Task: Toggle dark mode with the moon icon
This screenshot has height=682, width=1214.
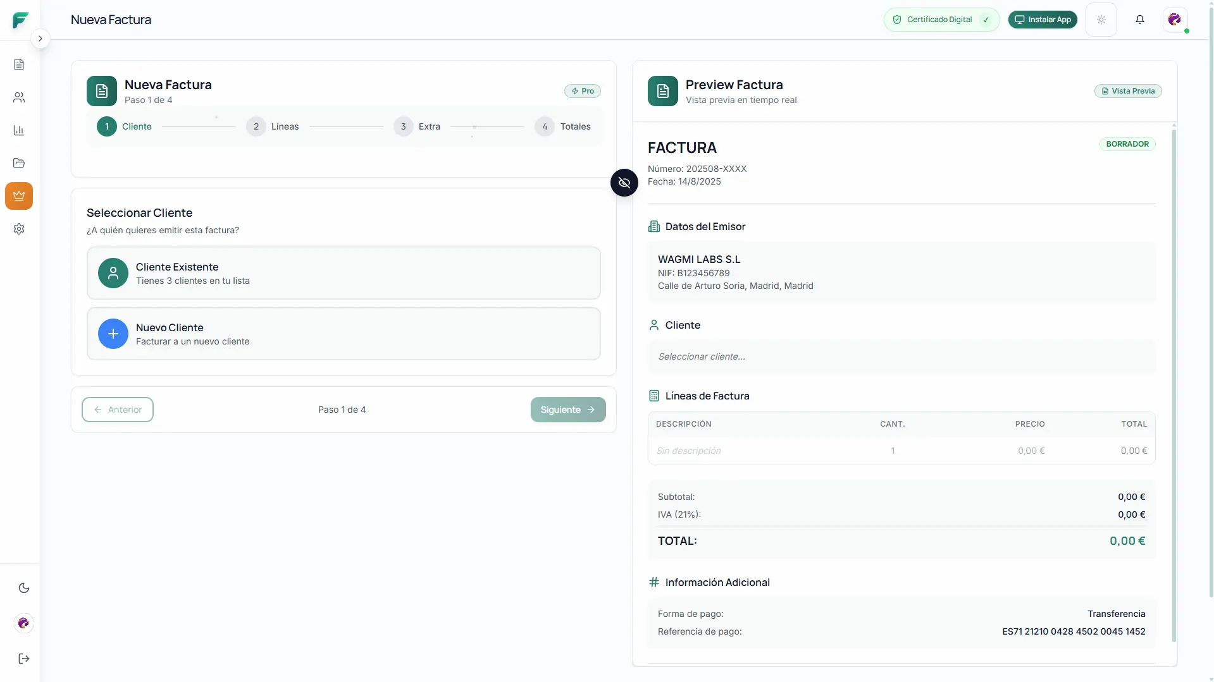Action: 24,588
